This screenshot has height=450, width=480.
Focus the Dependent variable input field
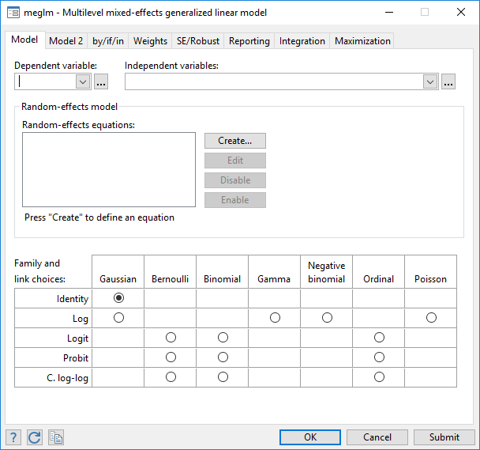click(45, 81)
